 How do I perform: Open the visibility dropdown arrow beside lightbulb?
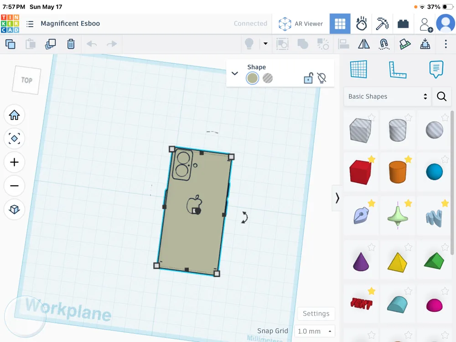tap(265, 44)
